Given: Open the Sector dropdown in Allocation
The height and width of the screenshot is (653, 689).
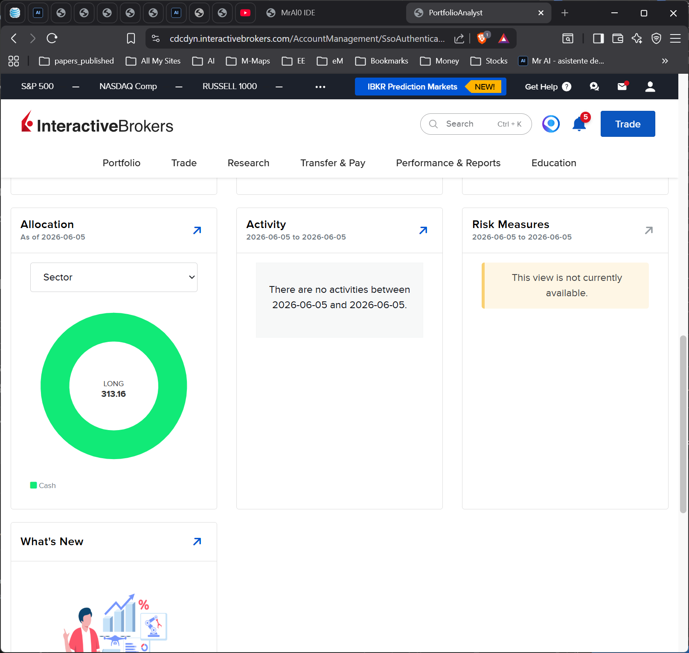Looking at the screenshot, I should coord(114,277).
